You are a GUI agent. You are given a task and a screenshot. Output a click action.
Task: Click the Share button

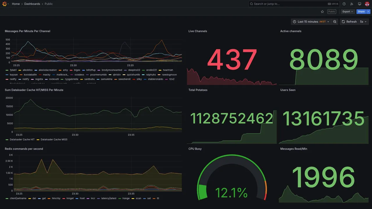[361, 12]
